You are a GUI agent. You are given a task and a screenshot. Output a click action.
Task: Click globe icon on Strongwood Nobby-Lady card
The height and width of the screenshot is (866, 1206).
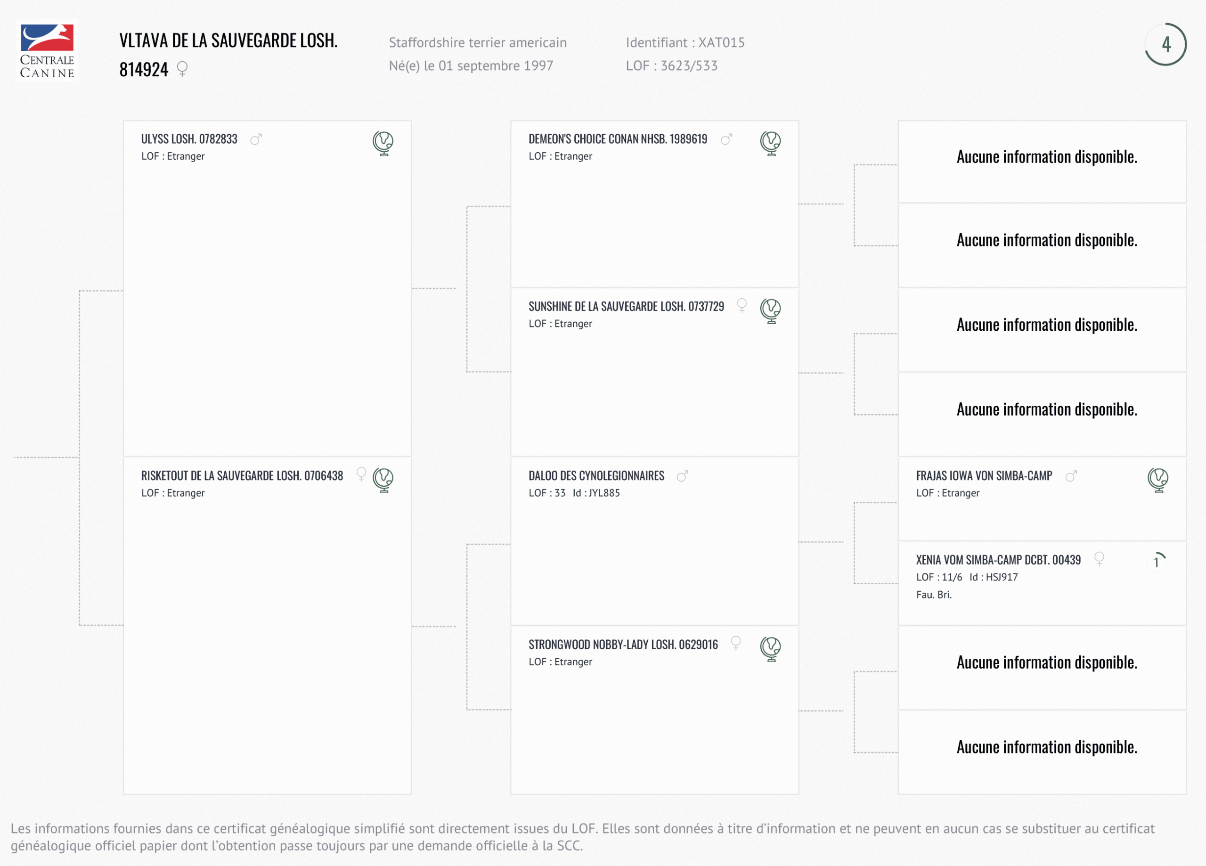point(770,648)
